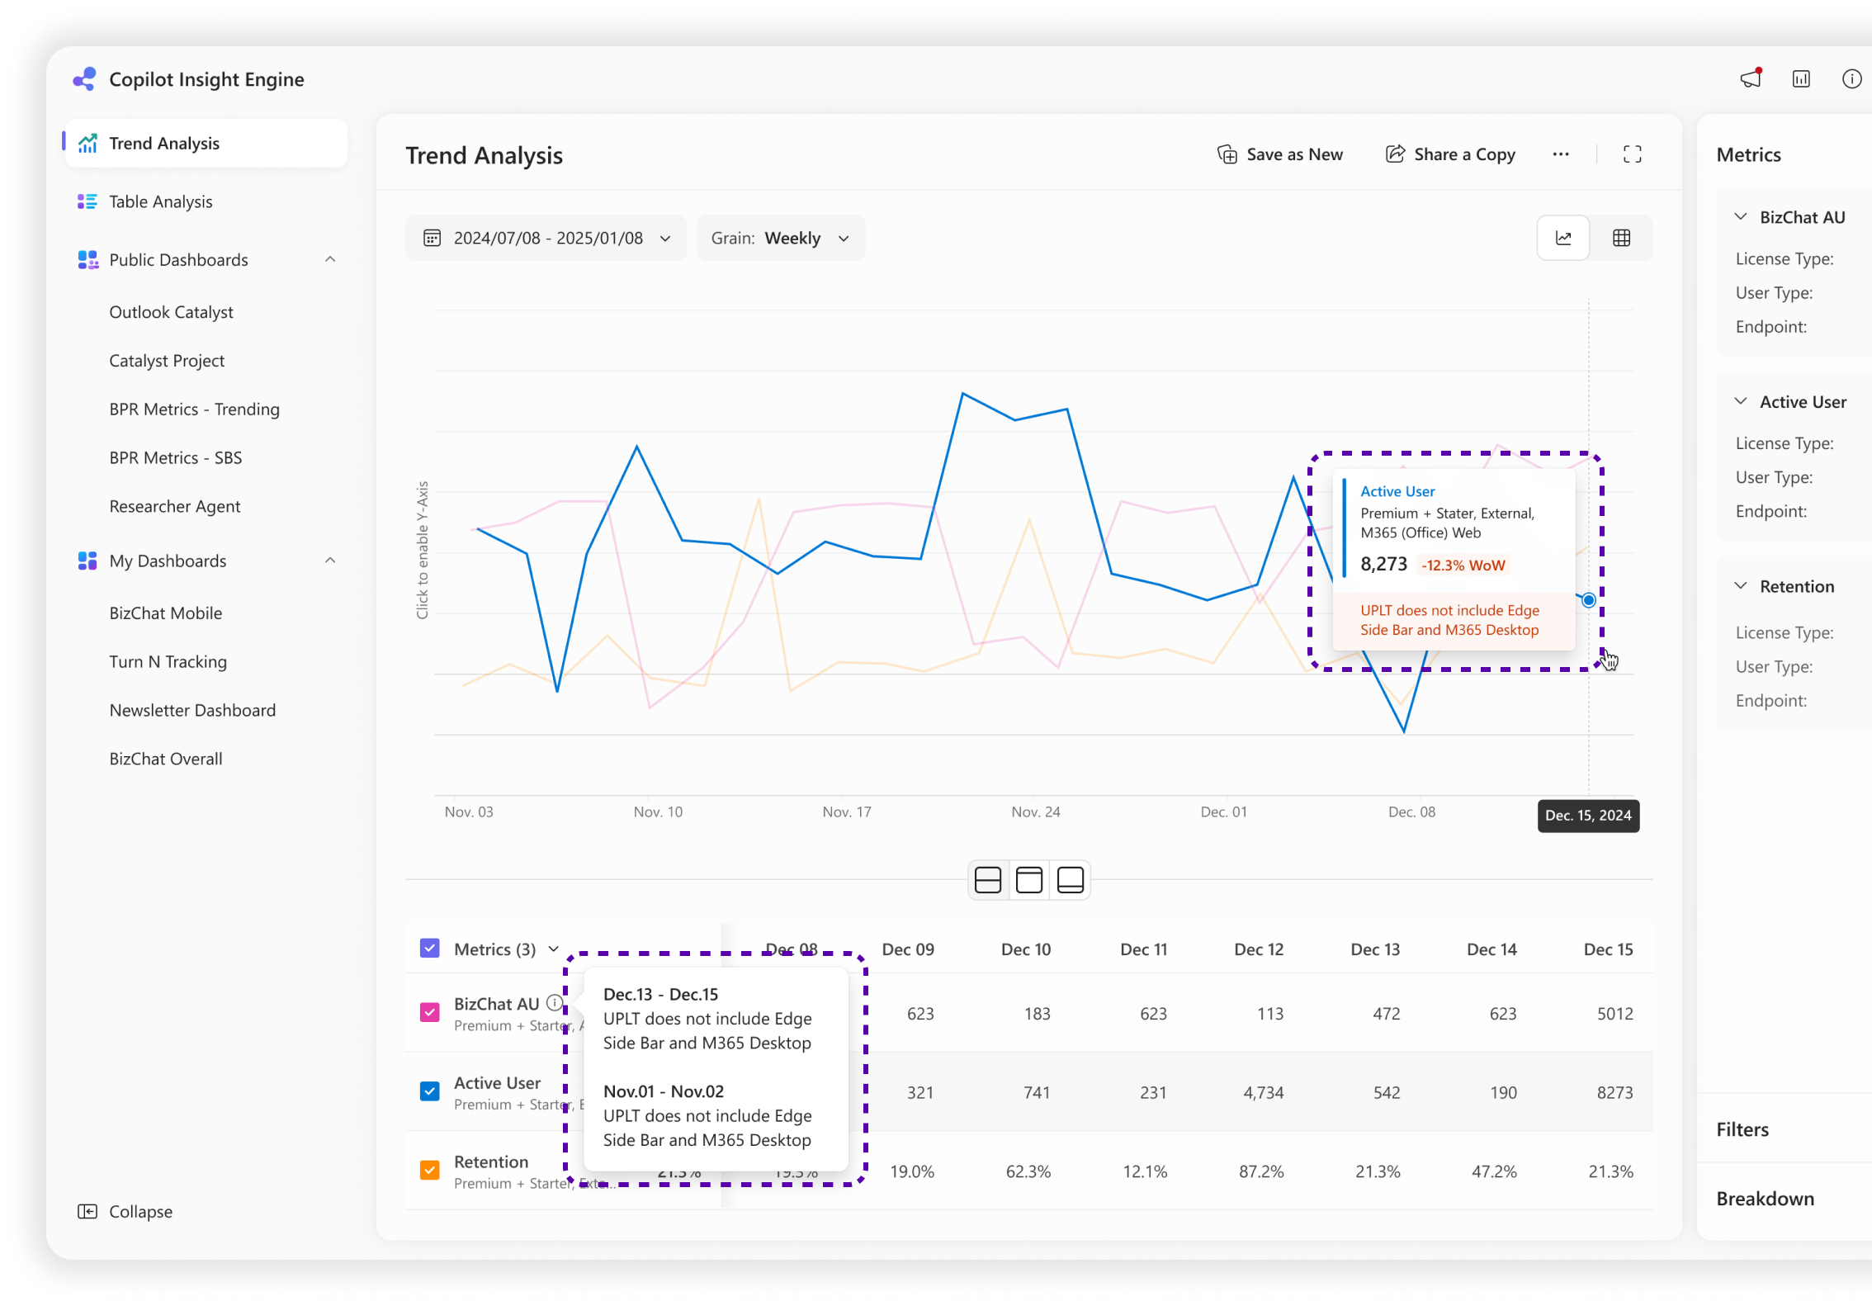Switch to line chart view icon
The image size is (1872, 1306).
tap(1563, 238)
